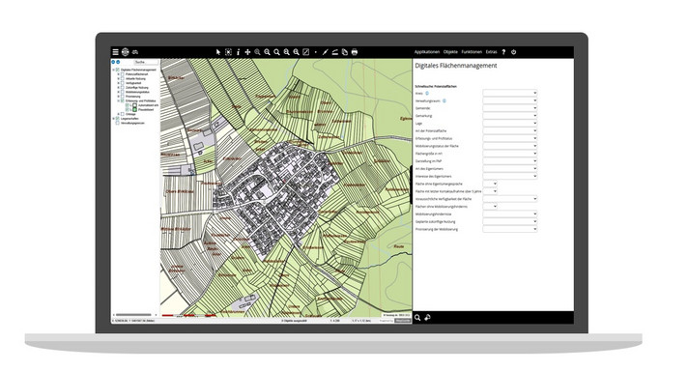This screenshot has width=688, height=370.
Task: Click the square icon with diagonal line
Action: pyautogui.click(x=305, y=52)
